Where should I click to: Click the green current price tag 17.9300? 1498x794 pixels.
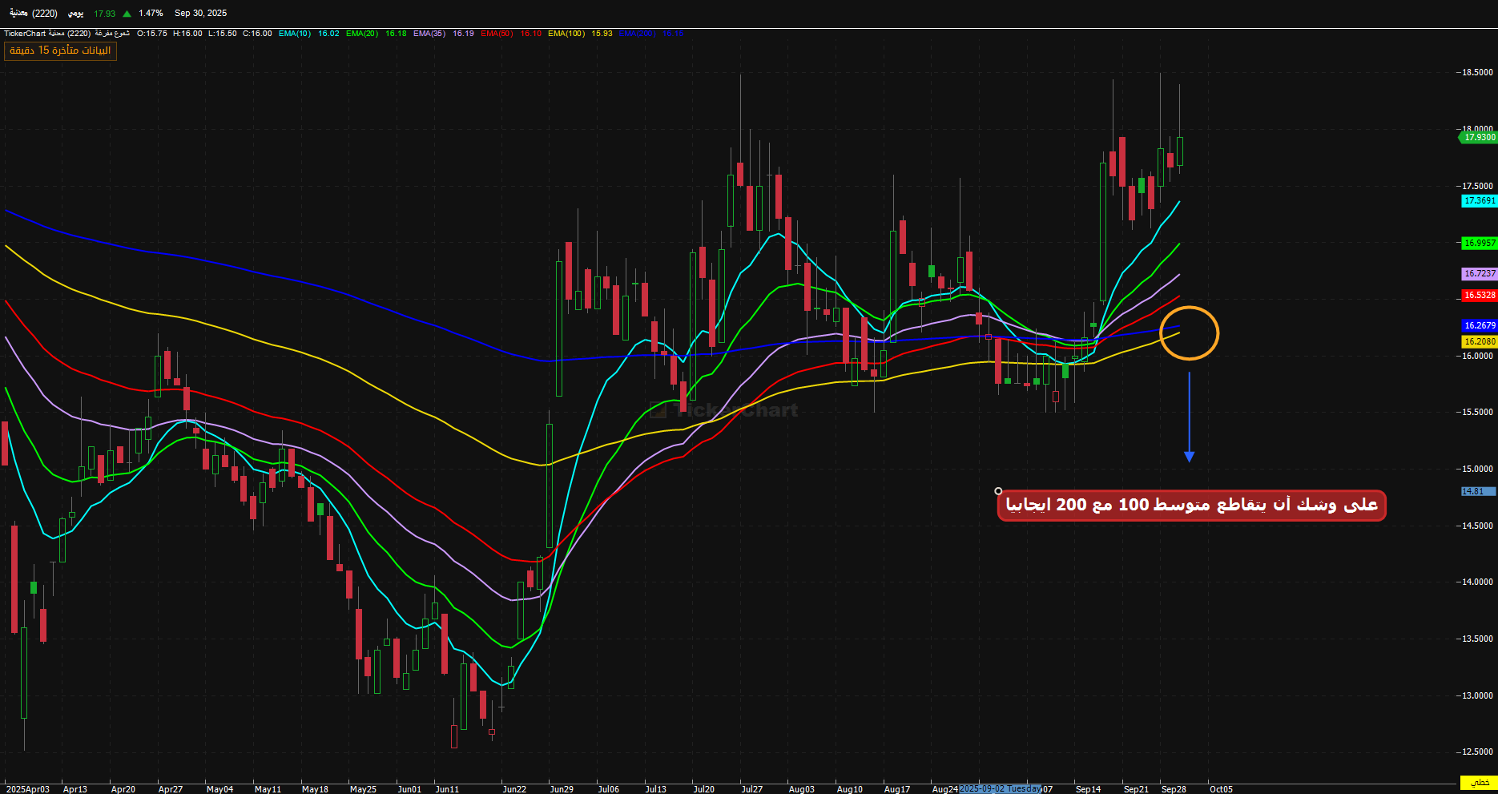click(1478, 137)
